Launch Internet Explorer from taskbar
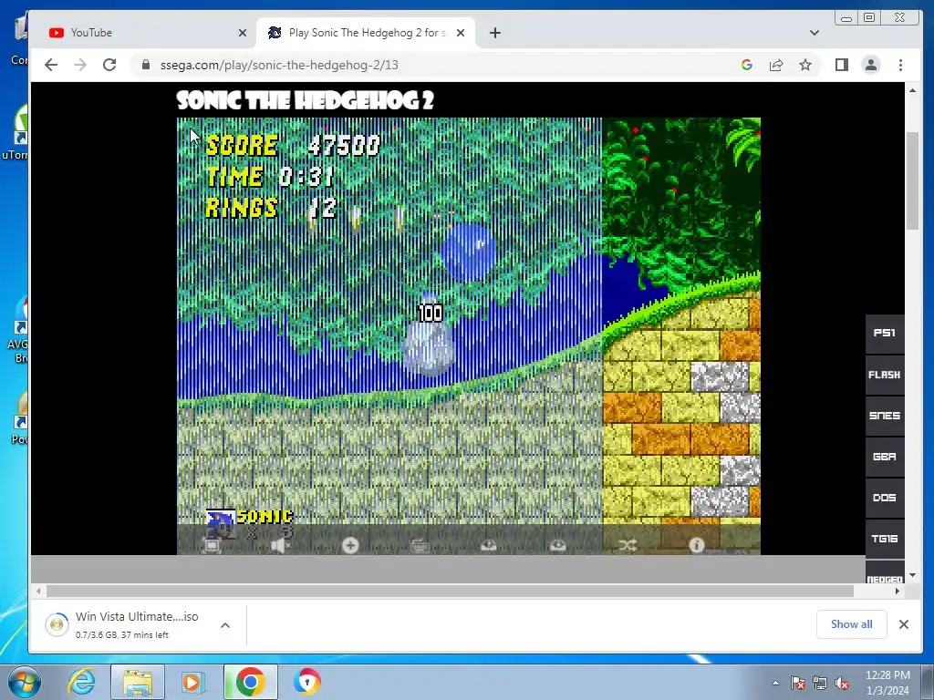Image resolution: width=934 pixels, height=700 pixels. pyautogui.click(x=81, y=682)
